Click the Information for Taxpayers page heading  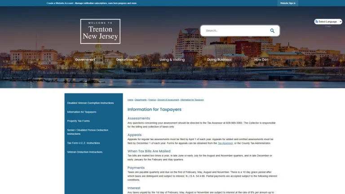[x=155, y=110]
